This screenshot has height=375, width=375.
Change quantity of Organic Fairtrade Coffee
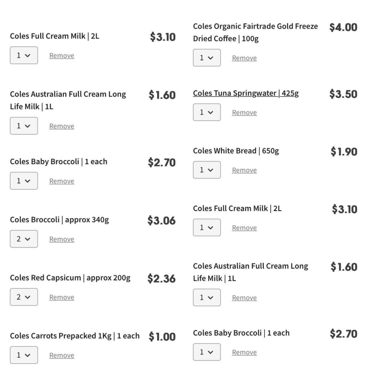coord(207,57)
